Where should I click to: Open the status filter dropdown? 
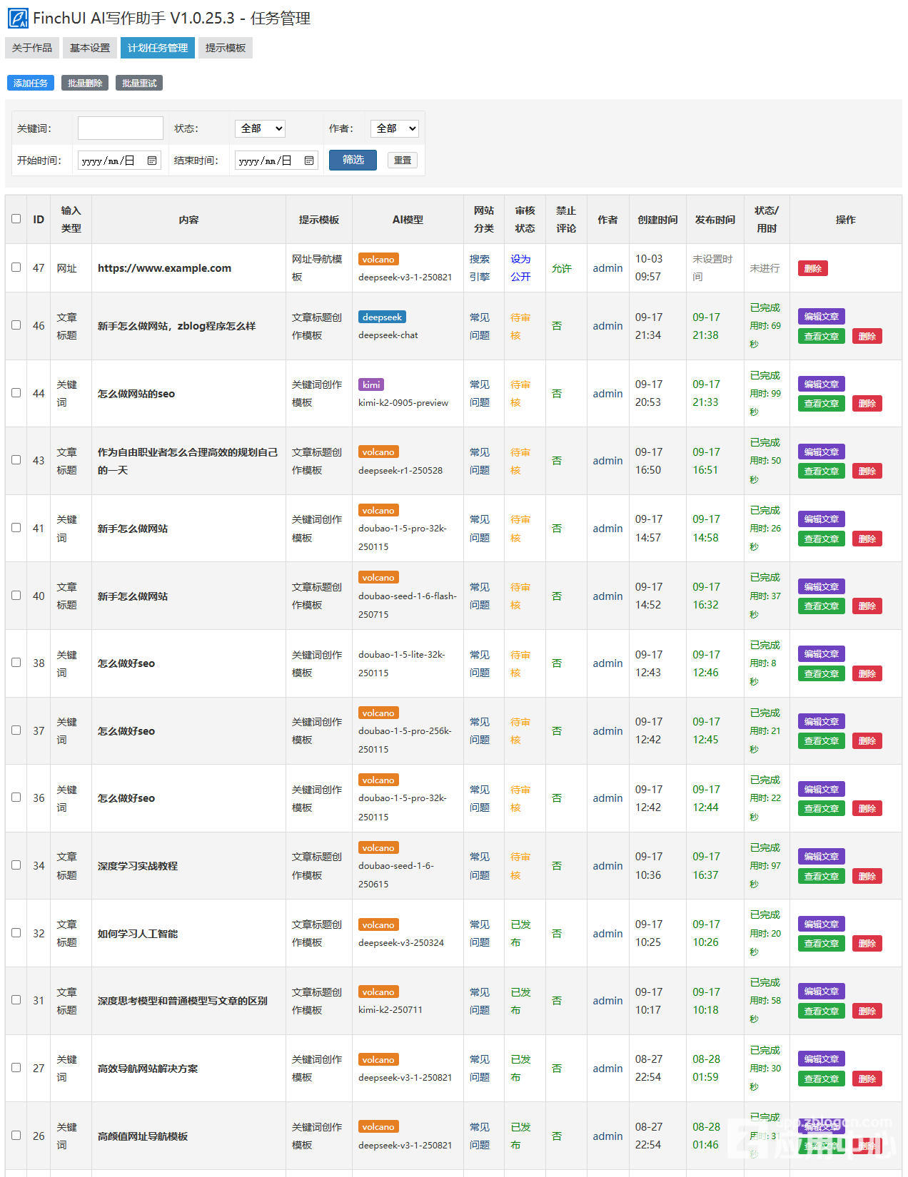[260, 128]
